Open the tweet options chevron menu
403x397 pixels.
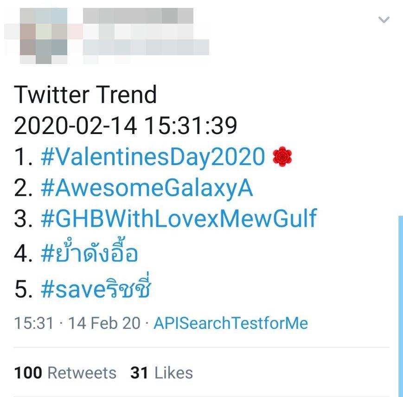[384, 20]
